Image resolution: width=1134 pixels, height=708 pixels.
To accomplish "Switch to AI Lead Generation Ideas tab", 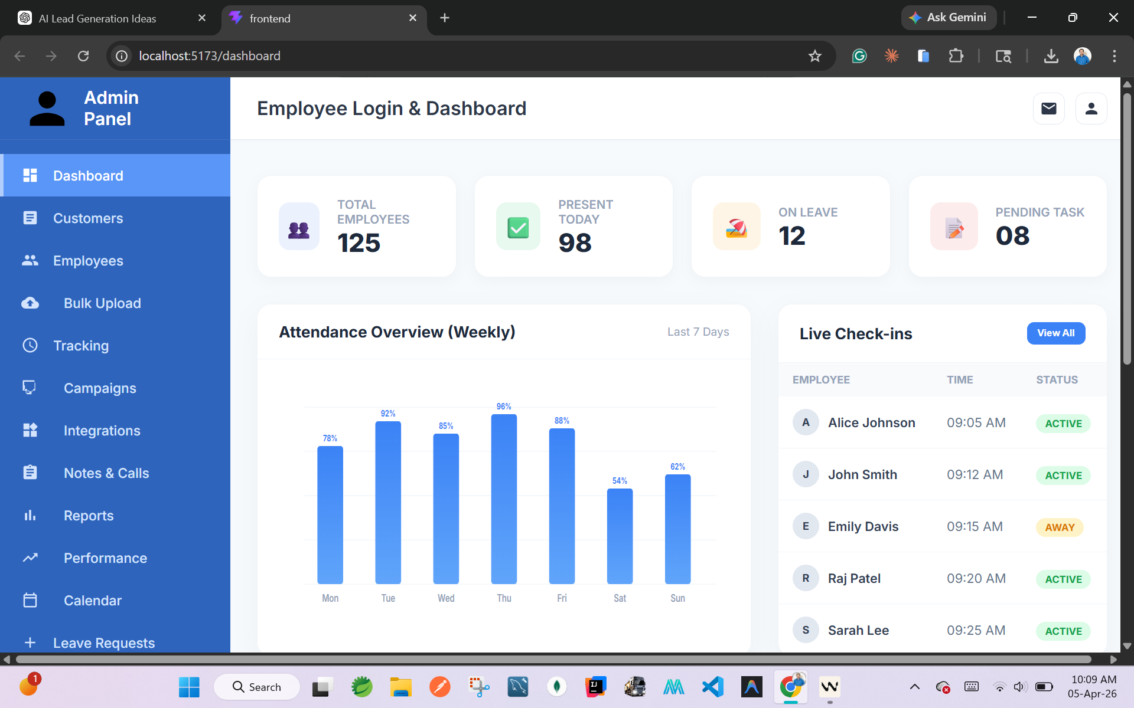I will point(112,18).
